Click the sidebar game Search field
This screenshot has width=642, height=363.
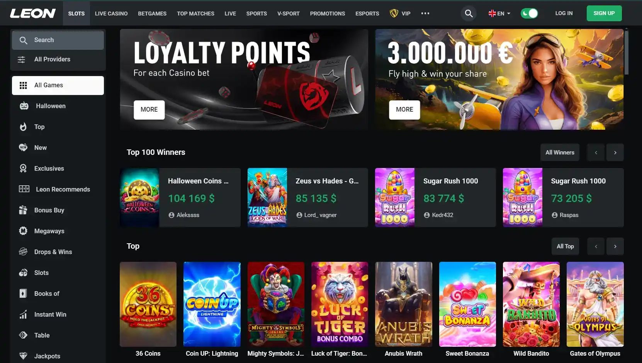point(58,40)
